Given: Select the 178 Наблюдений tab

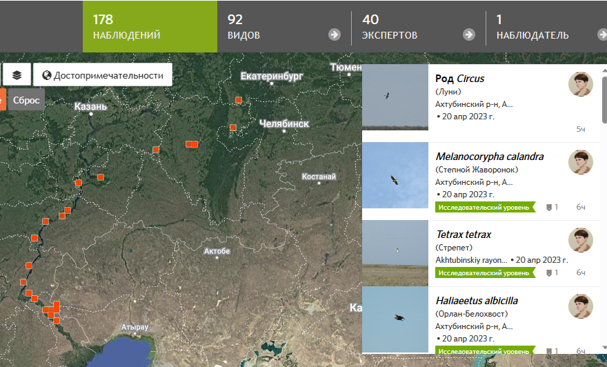Looking at the screenshot, I should (x=150, y=27).
